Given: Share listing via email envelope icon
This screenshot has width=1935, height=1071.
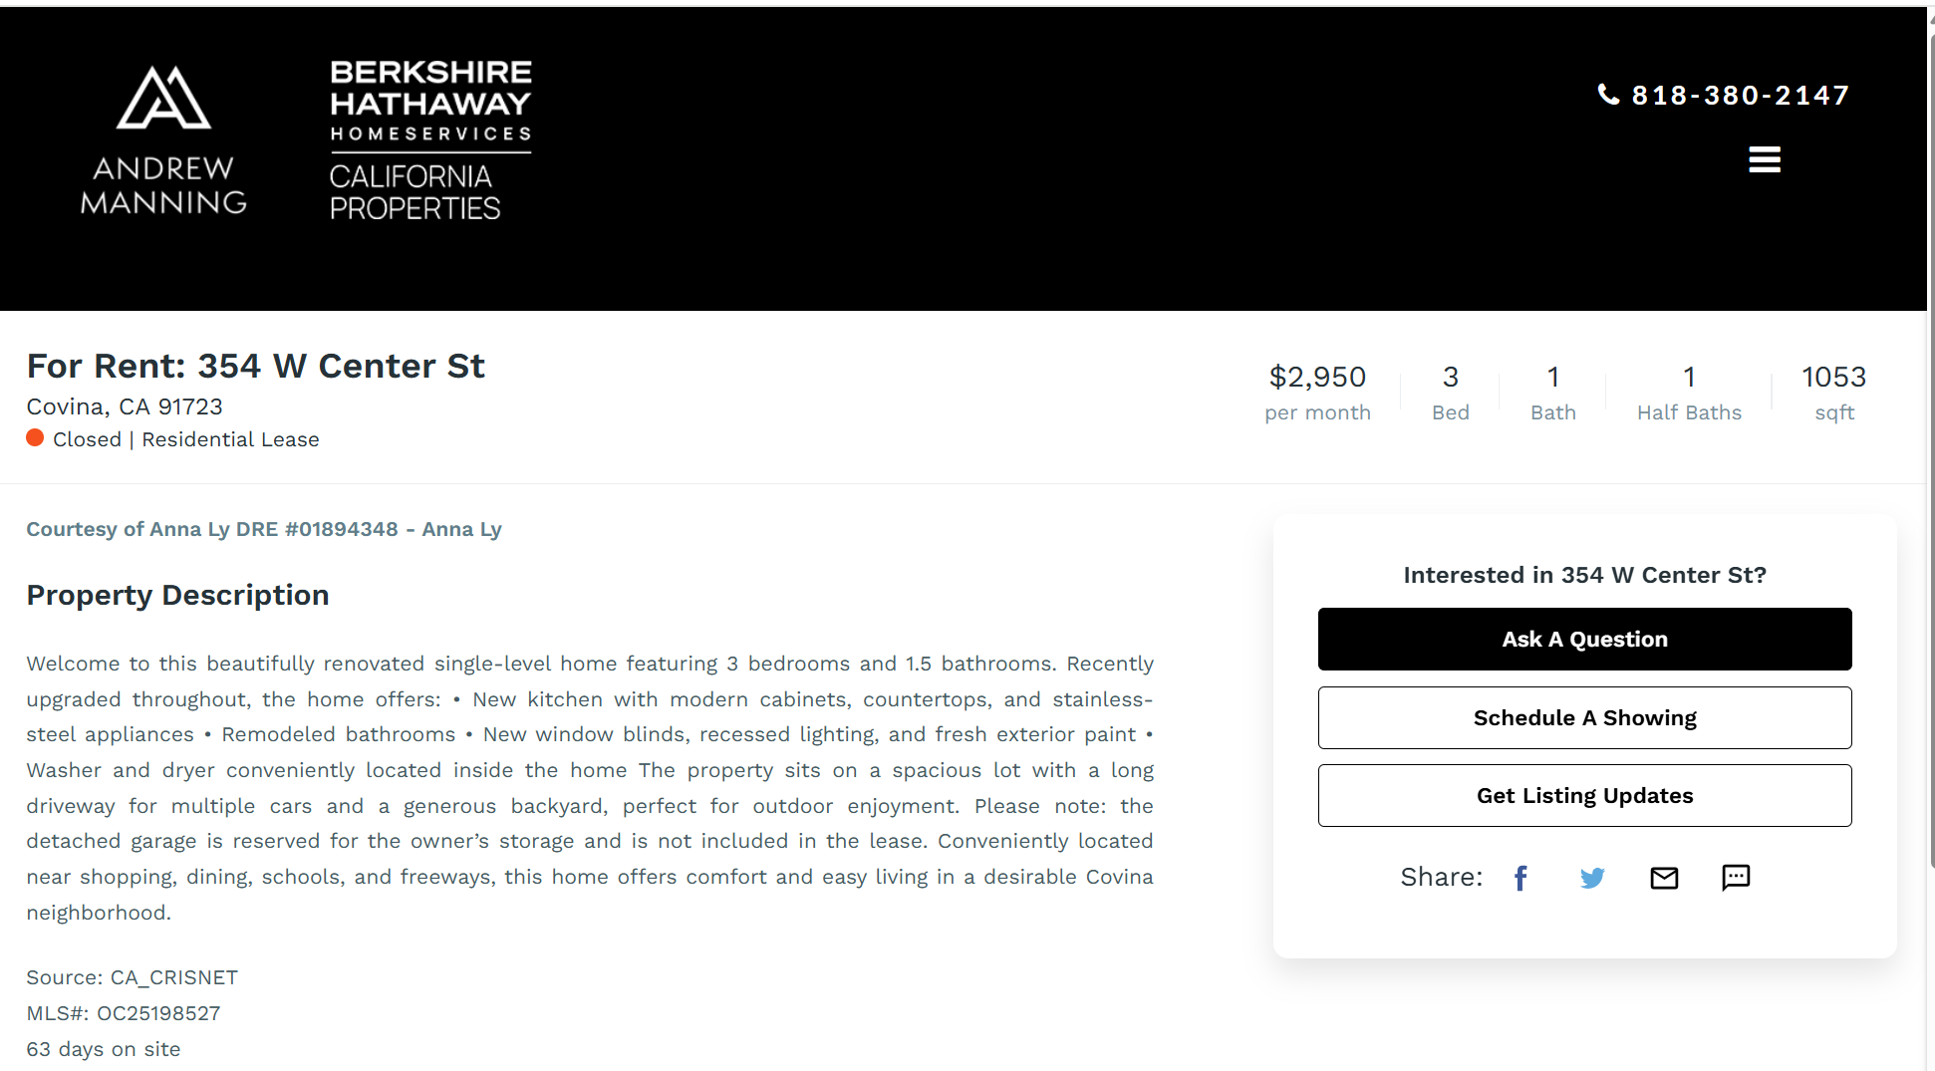Looking at the screenshot, I should [x=1664, y=878].
